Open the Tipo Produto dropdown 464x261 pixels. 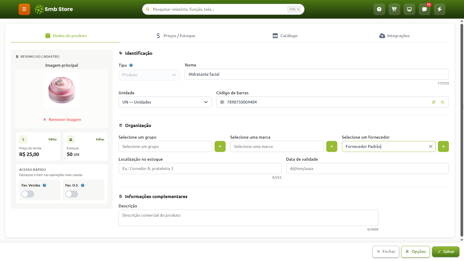pyautogui.click(x=149, y=75)
